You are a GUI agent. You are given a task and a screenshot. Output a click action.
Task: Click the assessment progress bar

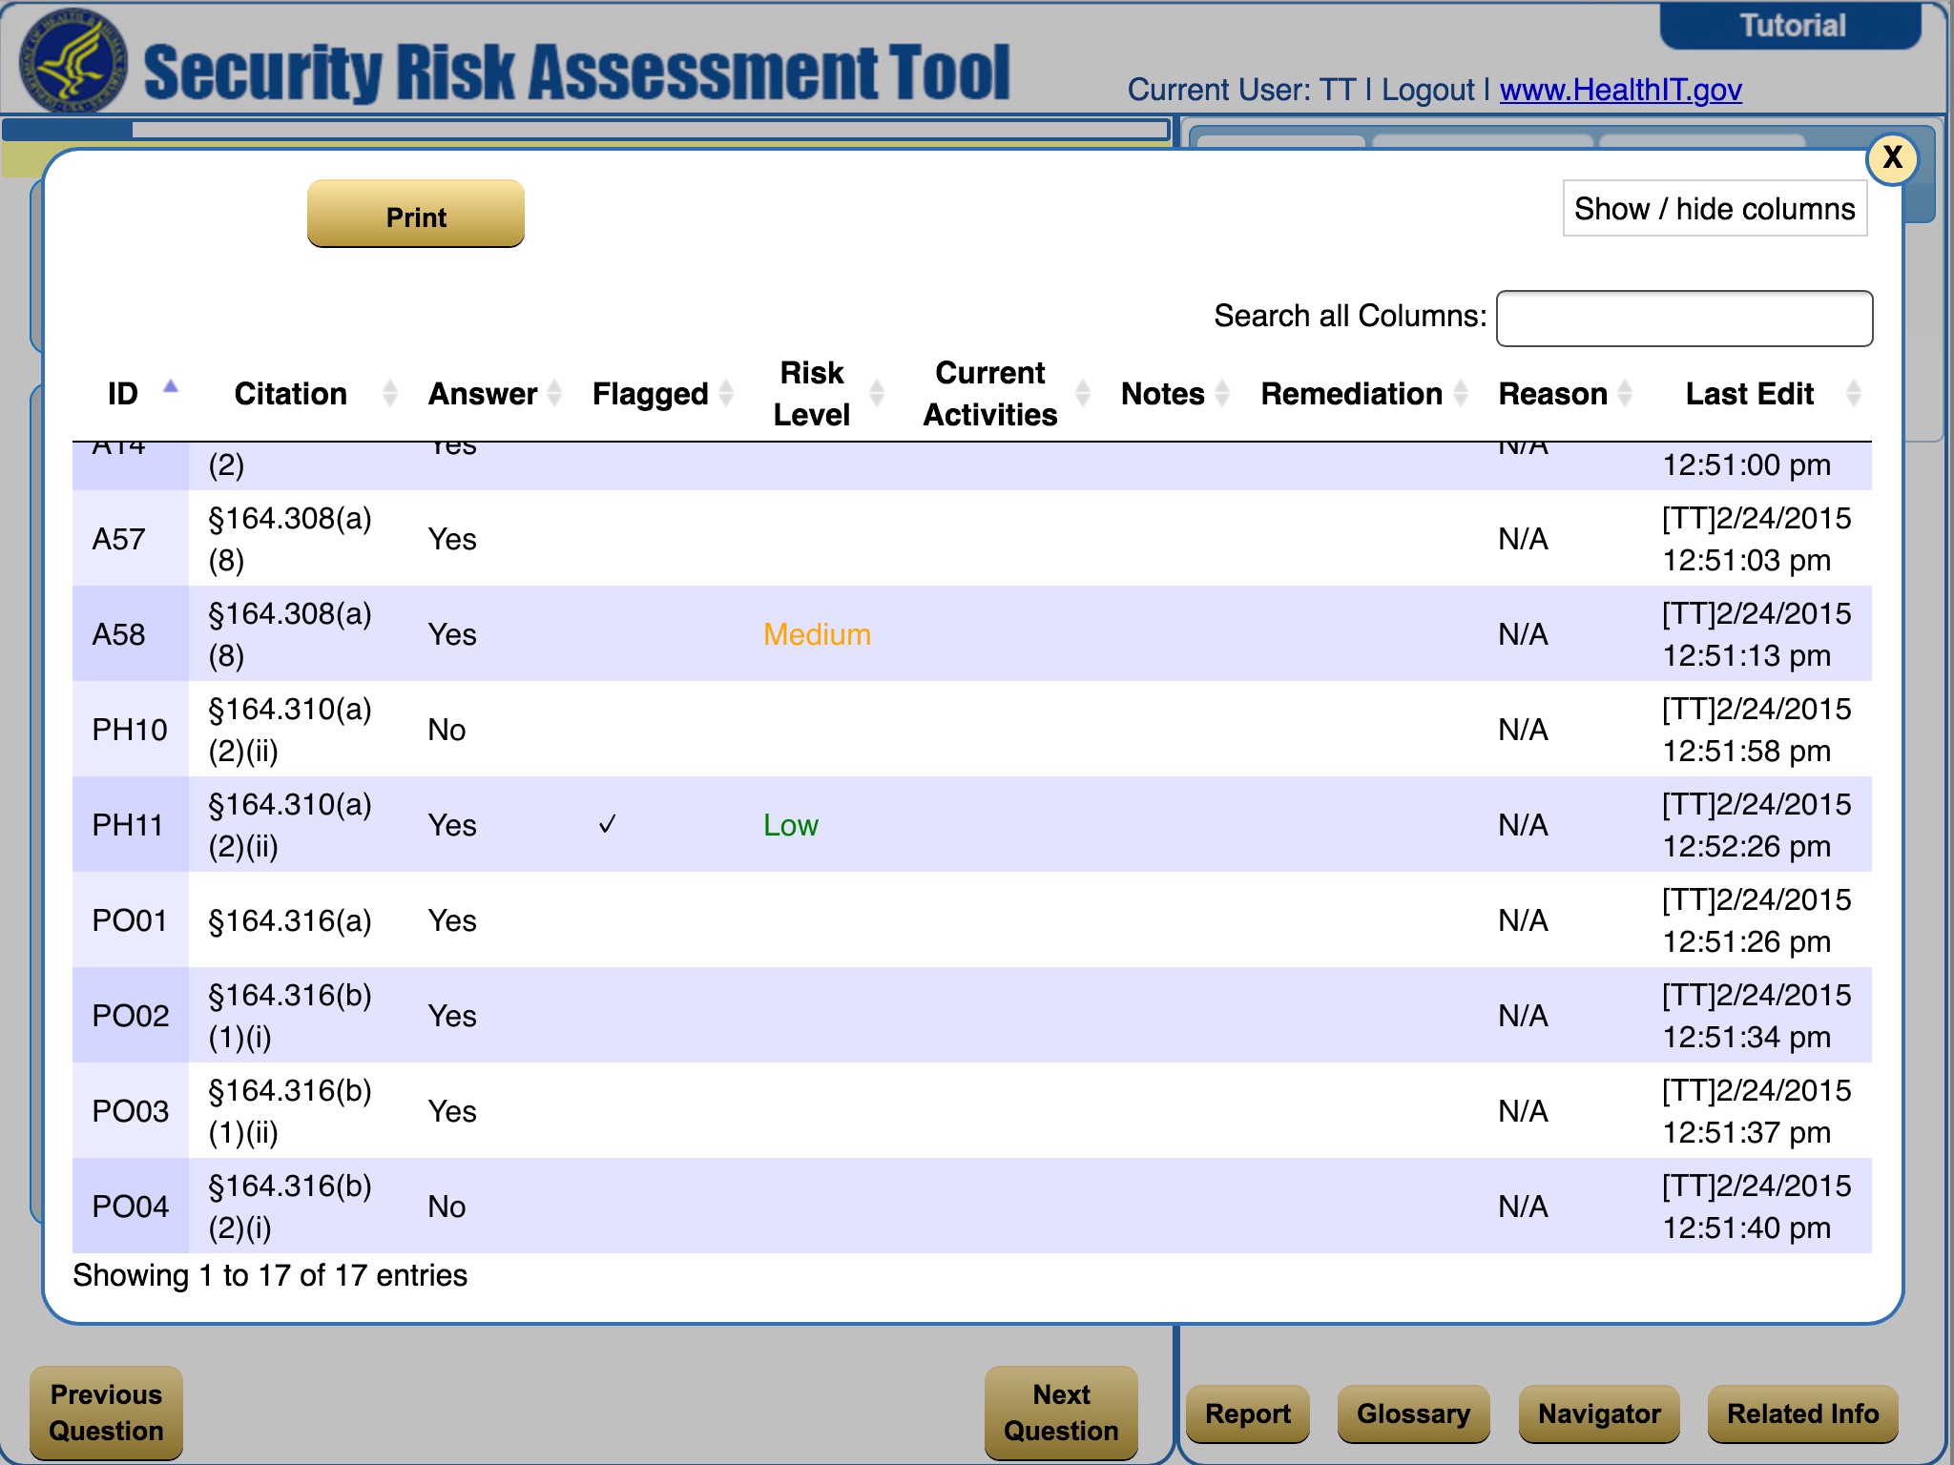pyautogui.click(x=586, y=130)
